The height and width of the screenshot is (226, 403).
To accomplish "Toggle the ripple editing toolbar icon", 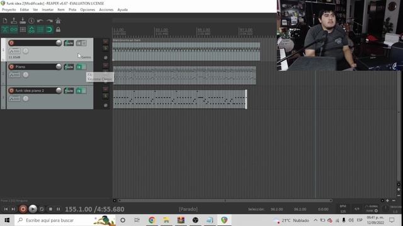I will [x=23, y=30].
